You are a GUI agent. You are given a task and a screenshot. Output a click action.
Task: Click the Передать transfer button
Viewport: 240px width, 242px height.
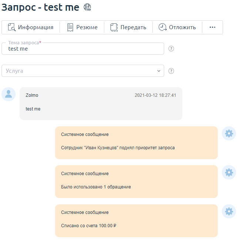click(x=128, y=27)
